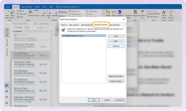Select emails@thedailybeast.com in the blocked list
The width and height of the screenshot is (186, 111).
click(84, 36)
